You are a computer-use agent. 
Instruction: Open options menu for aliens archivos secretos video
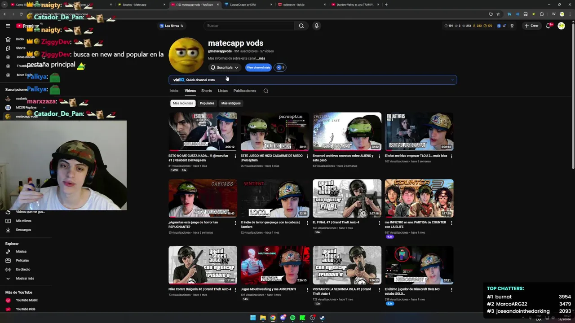point(380,156)
